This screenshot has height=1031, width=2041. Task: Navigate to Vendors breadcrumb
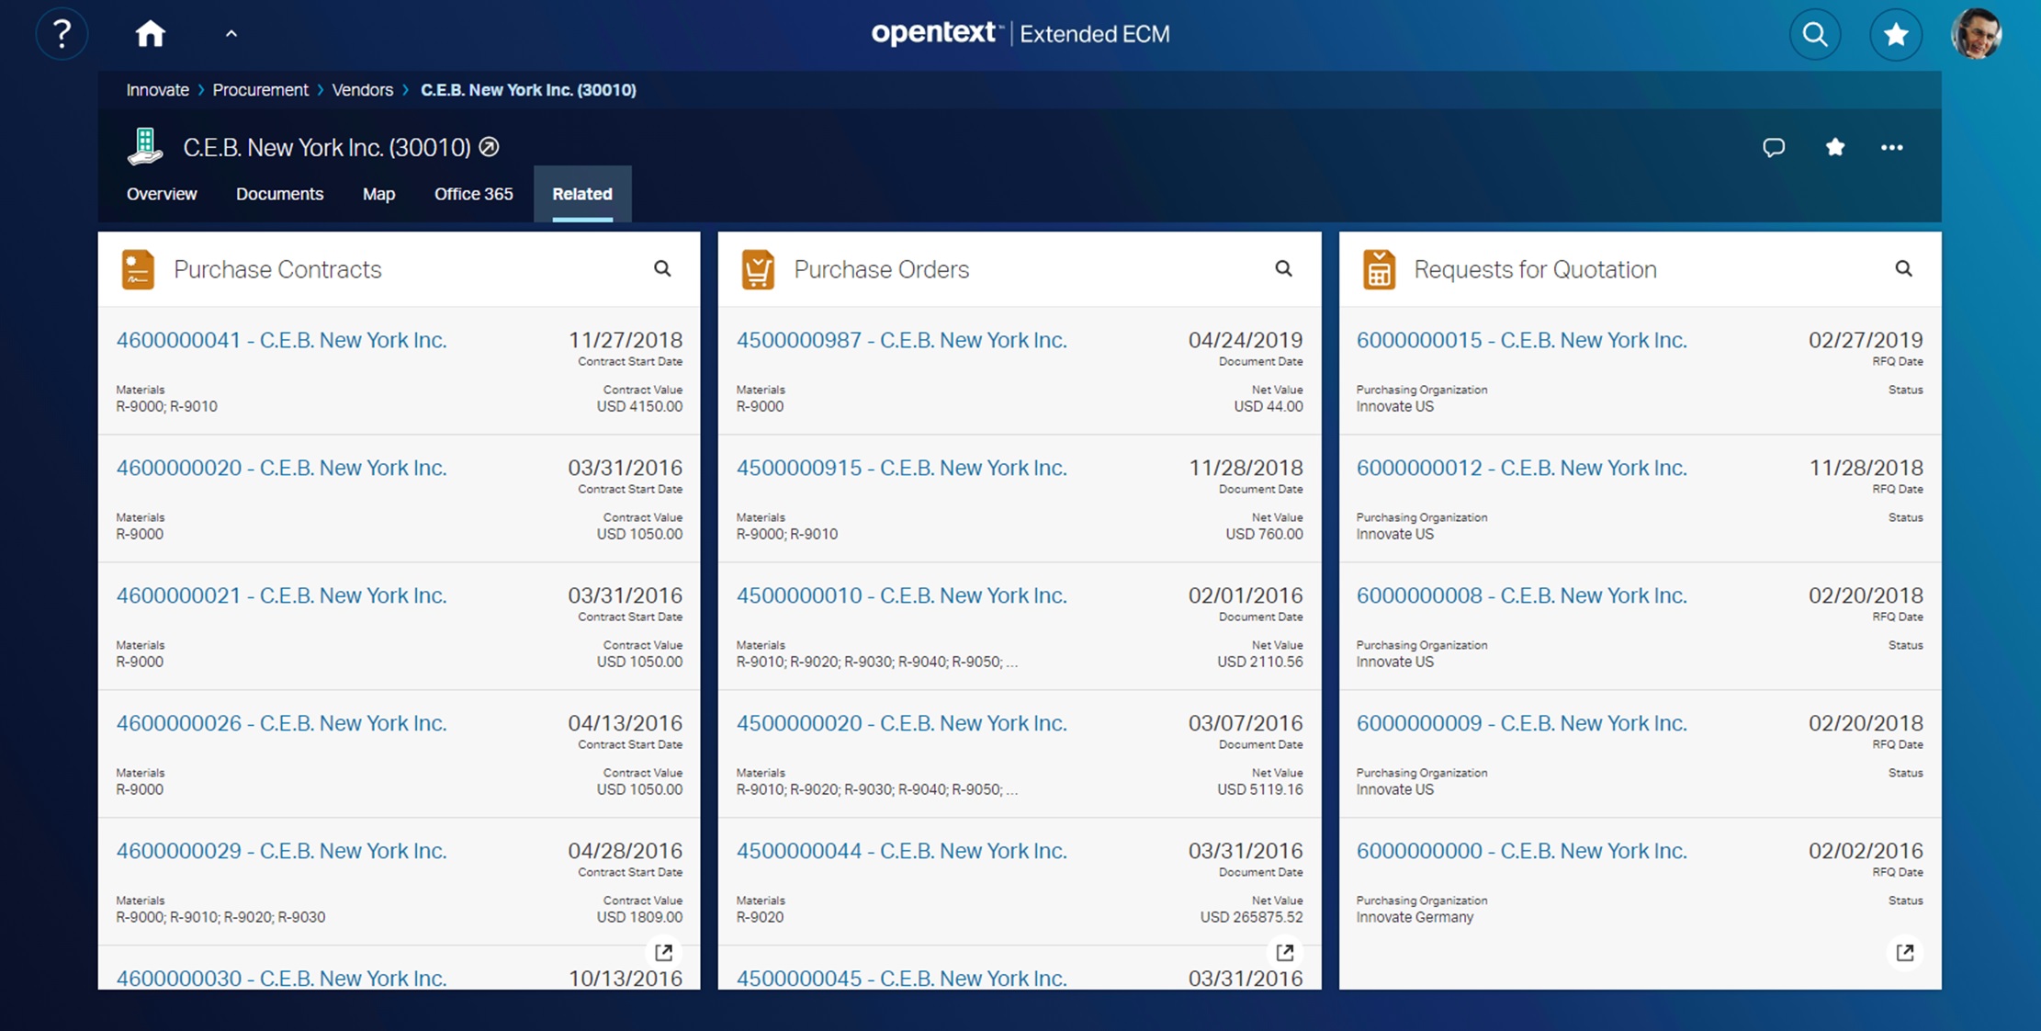(362, 90)
